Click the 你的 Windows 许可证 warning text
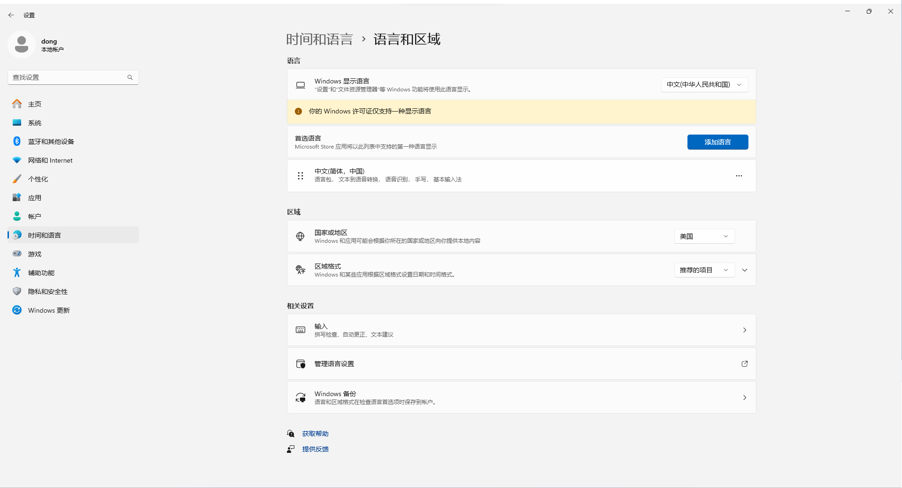The width and height of the screenshot is (902, 488). point(370,112)
